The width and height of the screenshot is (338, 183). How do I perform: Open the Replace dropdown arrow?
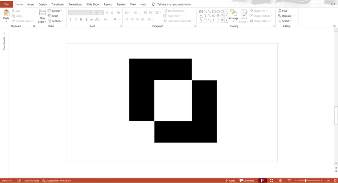click(x=295, y=16)
